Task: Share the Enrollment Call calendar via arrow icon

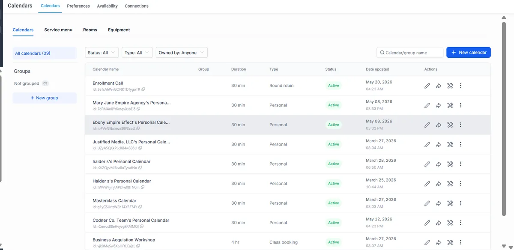Action: pos(439,86)
